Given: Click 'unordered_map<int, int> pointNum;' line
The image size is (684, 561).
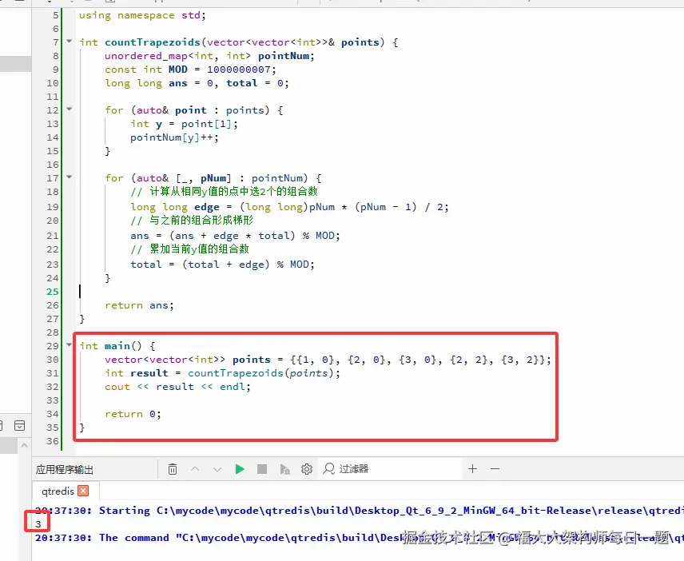Looking at the screenshot, I should click(x=209, y=56).
